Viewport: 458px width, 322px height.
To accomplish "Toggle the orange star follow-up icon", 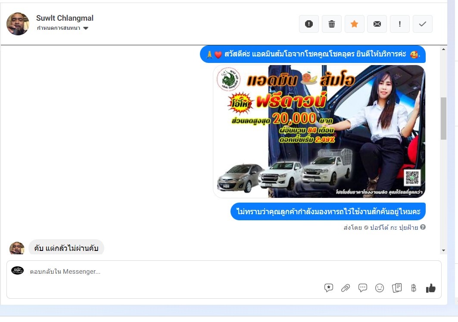I will [x=354, y=24].
